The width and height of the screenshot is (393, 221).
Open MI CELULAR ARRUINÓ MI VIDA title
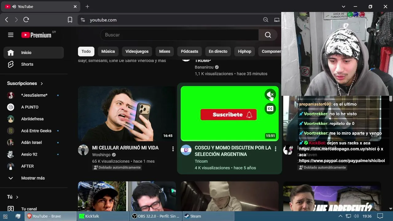tap(125, 148)
